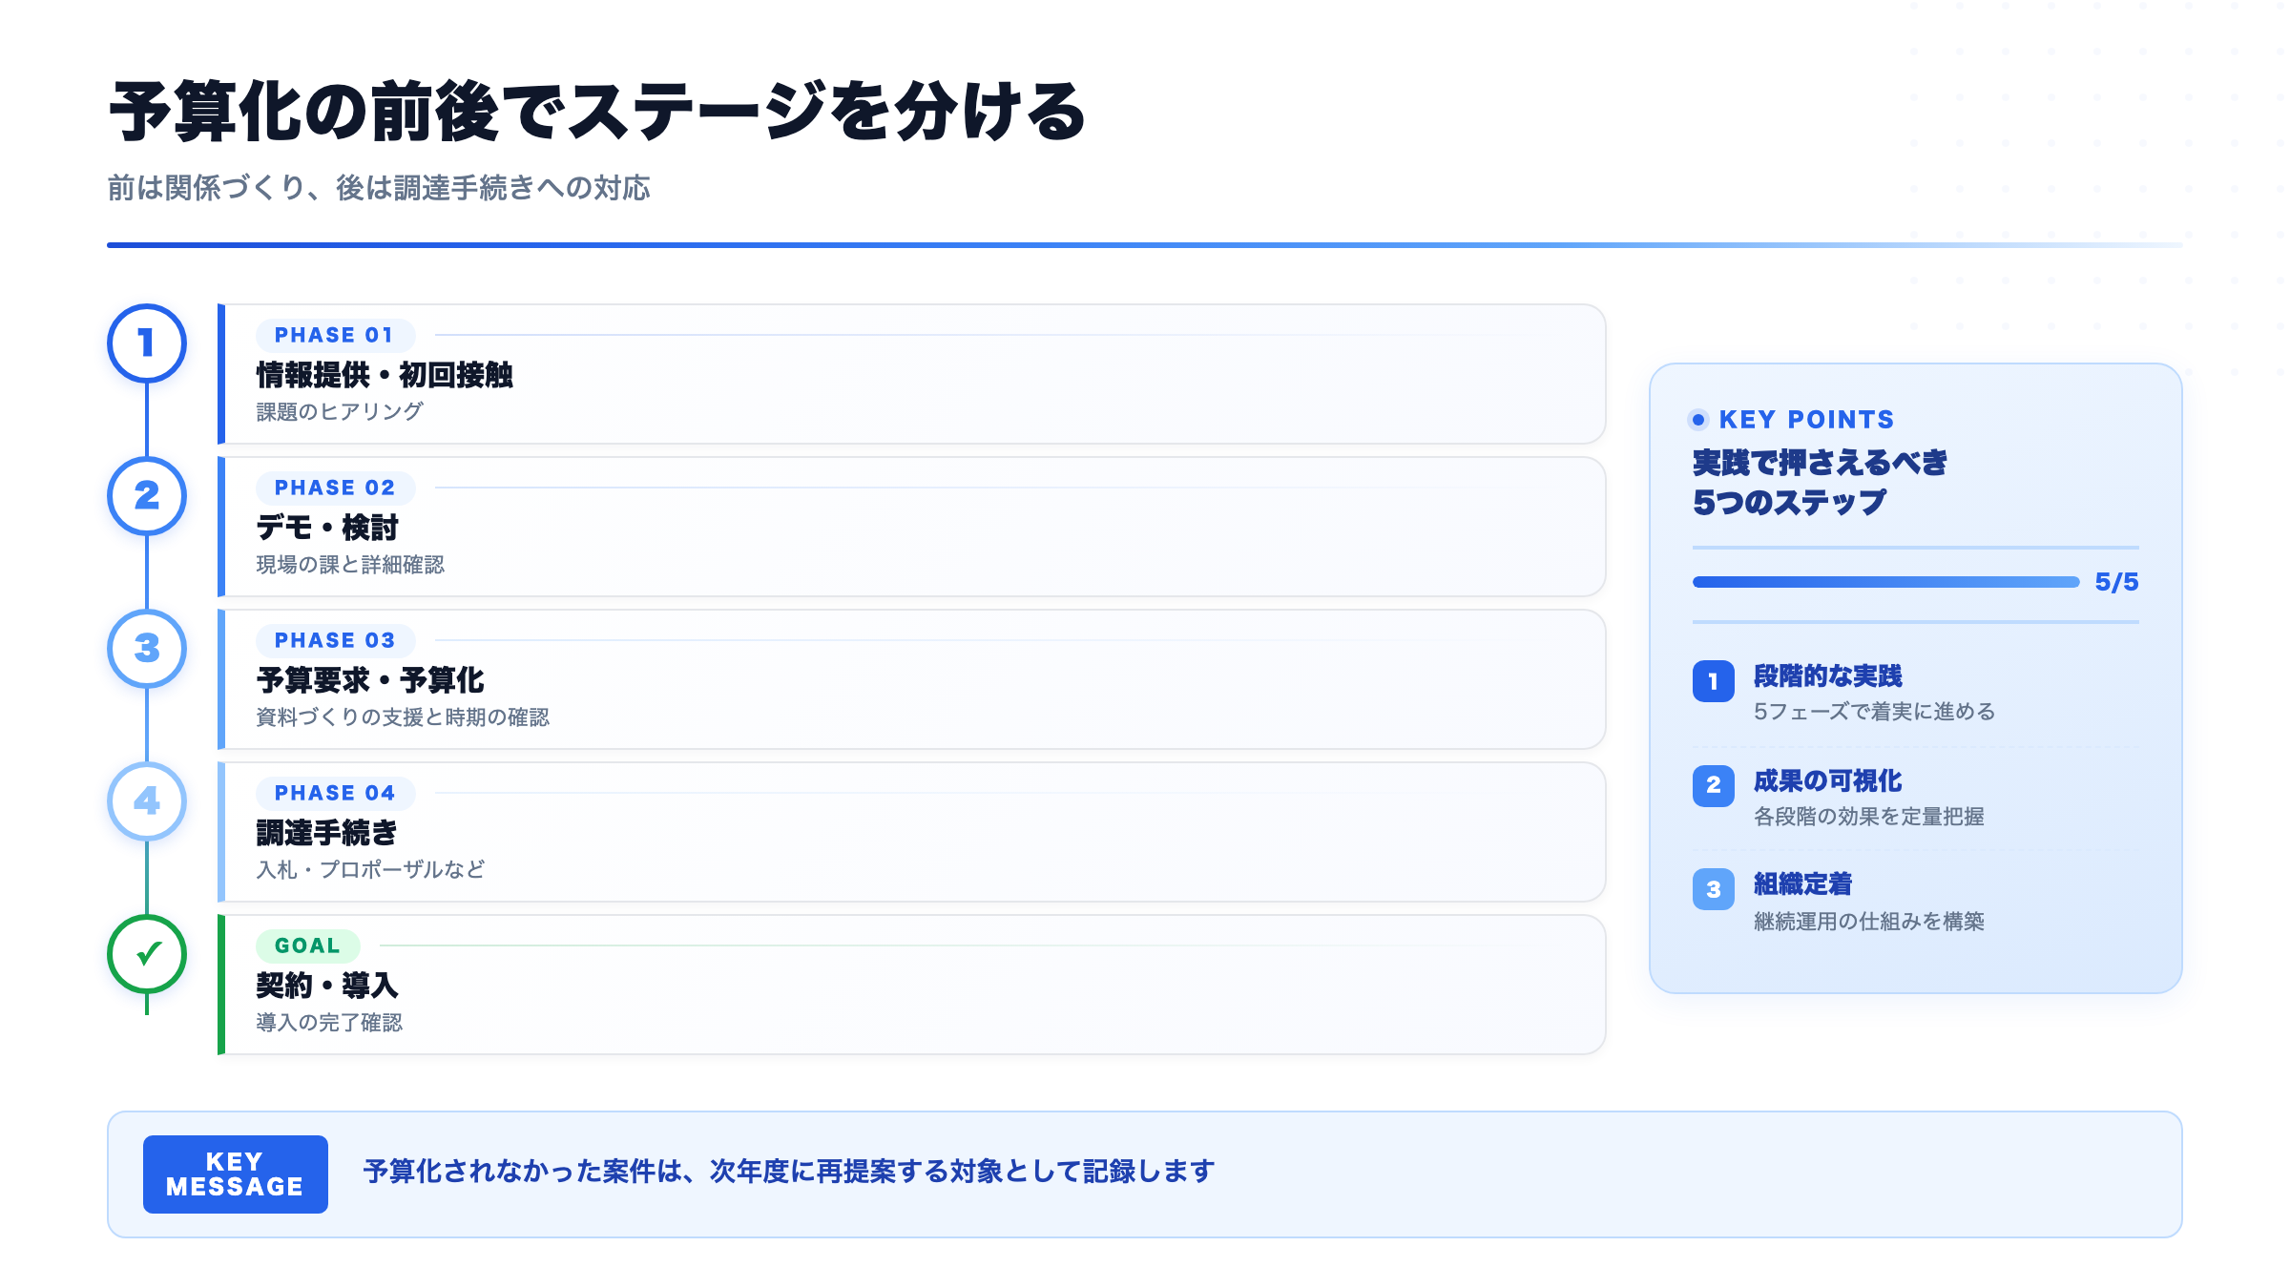Select the PHASE 01 label pill
This screenshot has height=1288, width=2290.
[335, 335]
